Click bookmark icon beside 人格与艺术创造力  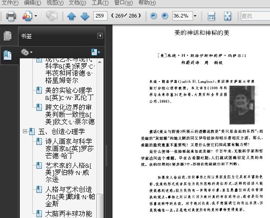click(x=39, y=189)
